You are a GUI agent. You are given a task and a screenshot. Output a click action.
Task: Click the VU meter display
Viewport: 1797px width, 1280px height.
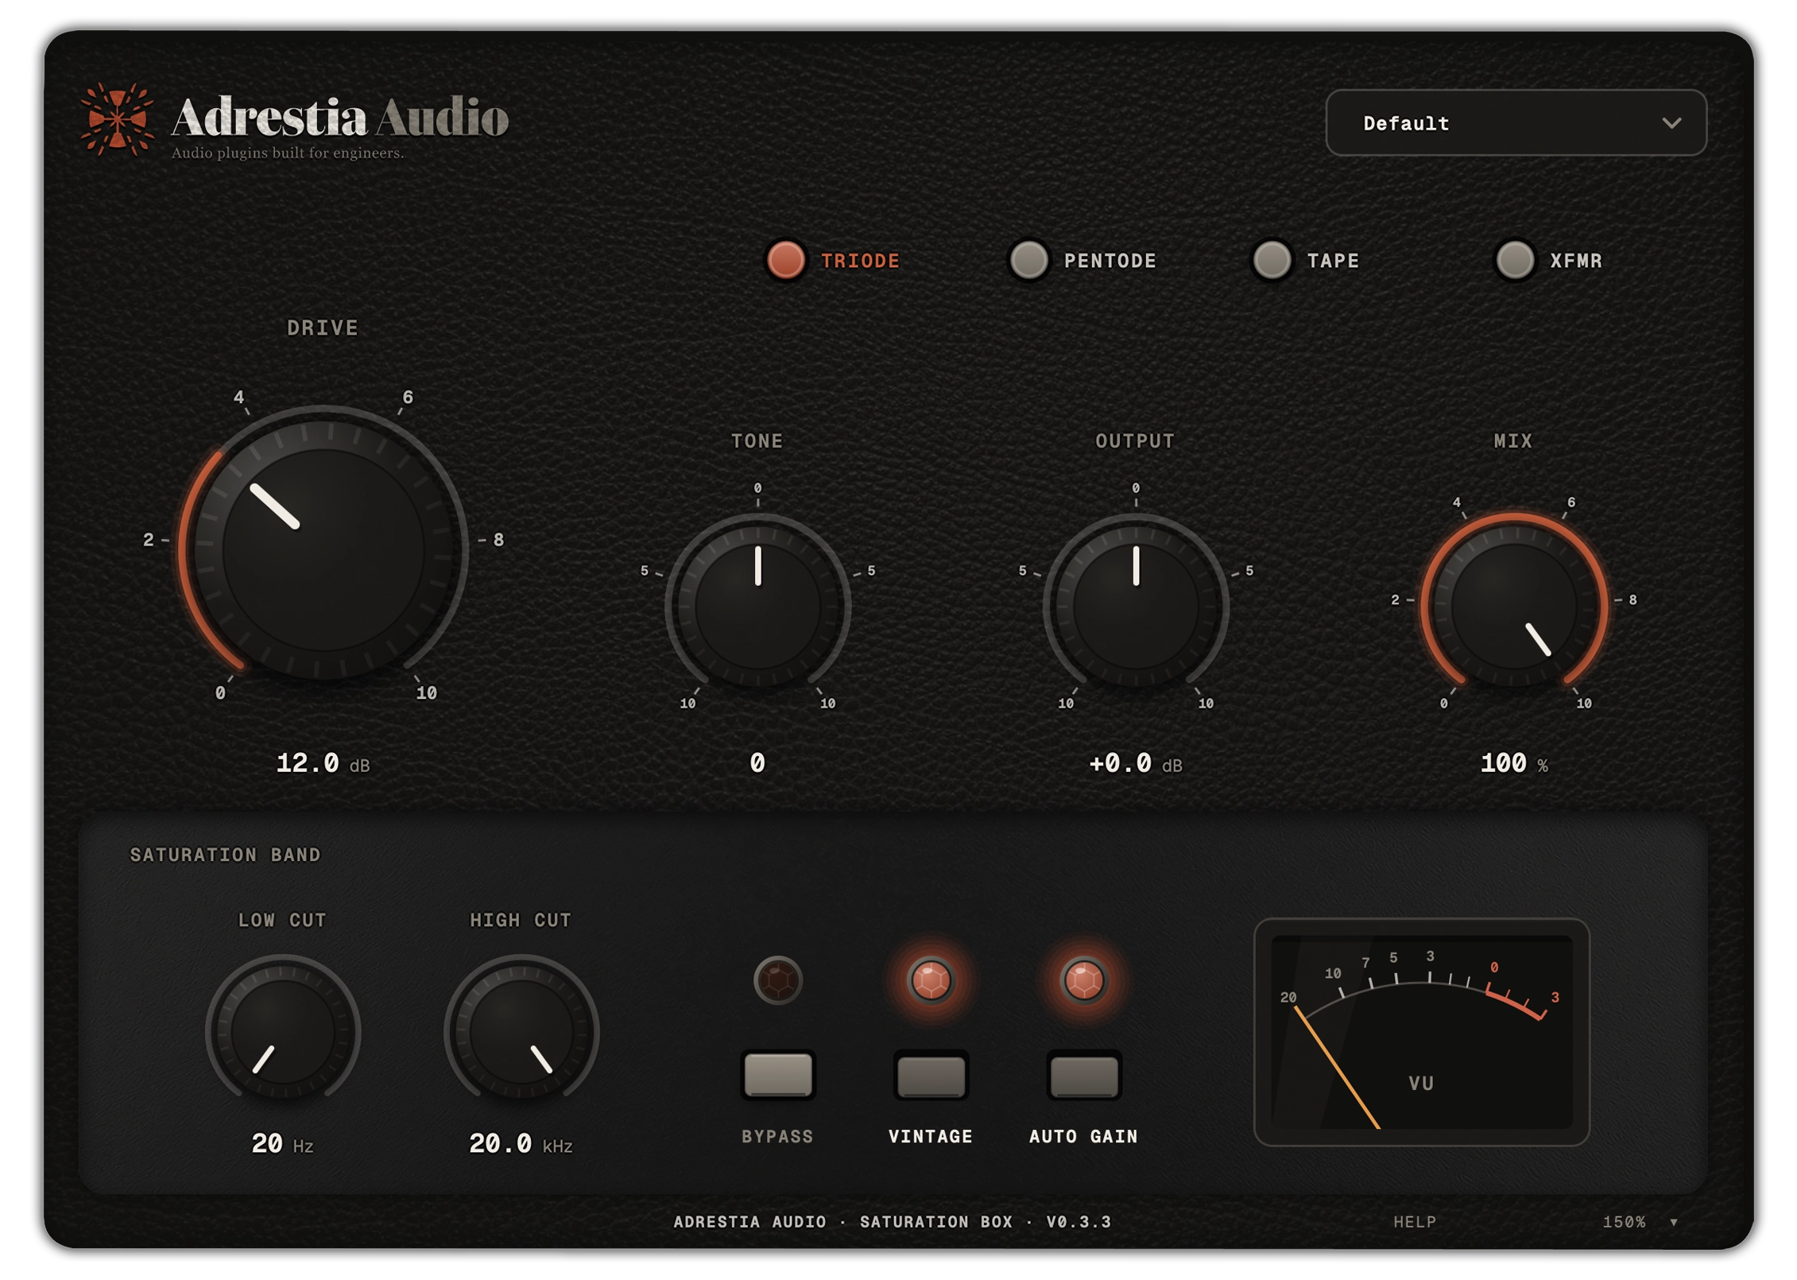[1421, 1032]
